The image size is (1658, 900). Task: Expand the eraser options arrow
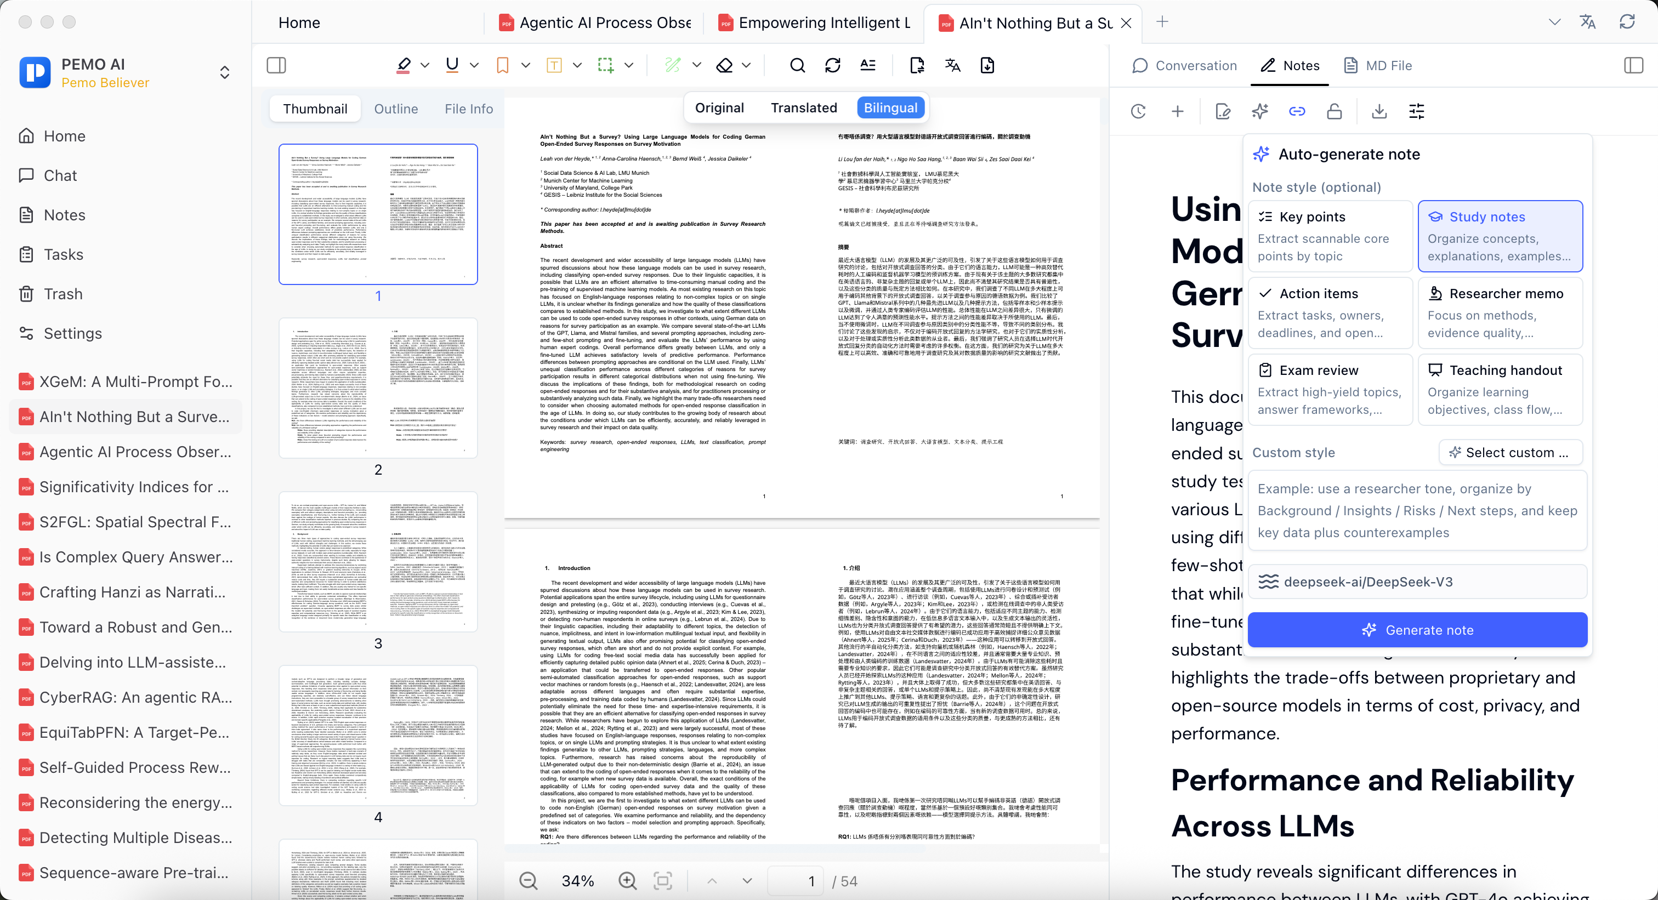pos(746,65)
